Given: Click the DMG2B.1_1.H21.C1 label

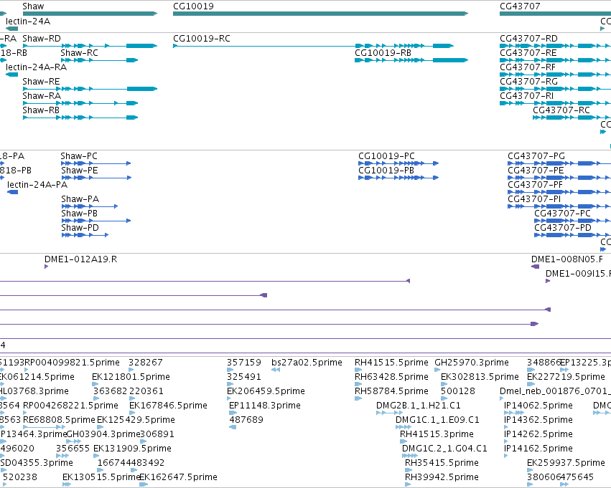Looking at the screenshot, I should click(418, 406).
